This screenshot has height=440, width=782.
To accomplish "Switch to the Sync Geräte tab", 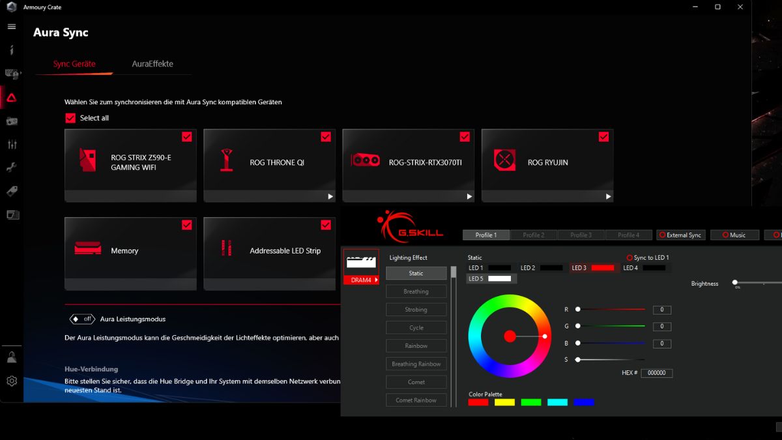I will pos(74,64).
